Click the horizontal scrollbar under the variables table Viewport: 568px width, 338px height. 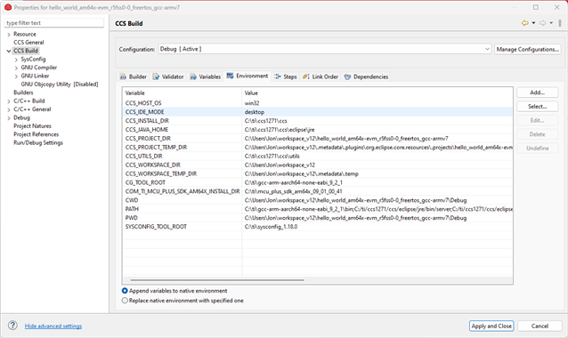tap(217, 279)
